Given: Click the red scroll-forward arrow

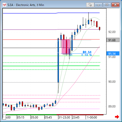Looking at the screenshot, I should 117,117.
